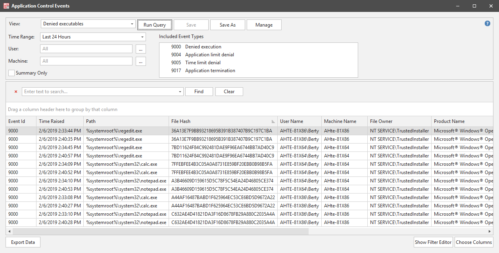Open Choose Columns dialog

(474, 242)
